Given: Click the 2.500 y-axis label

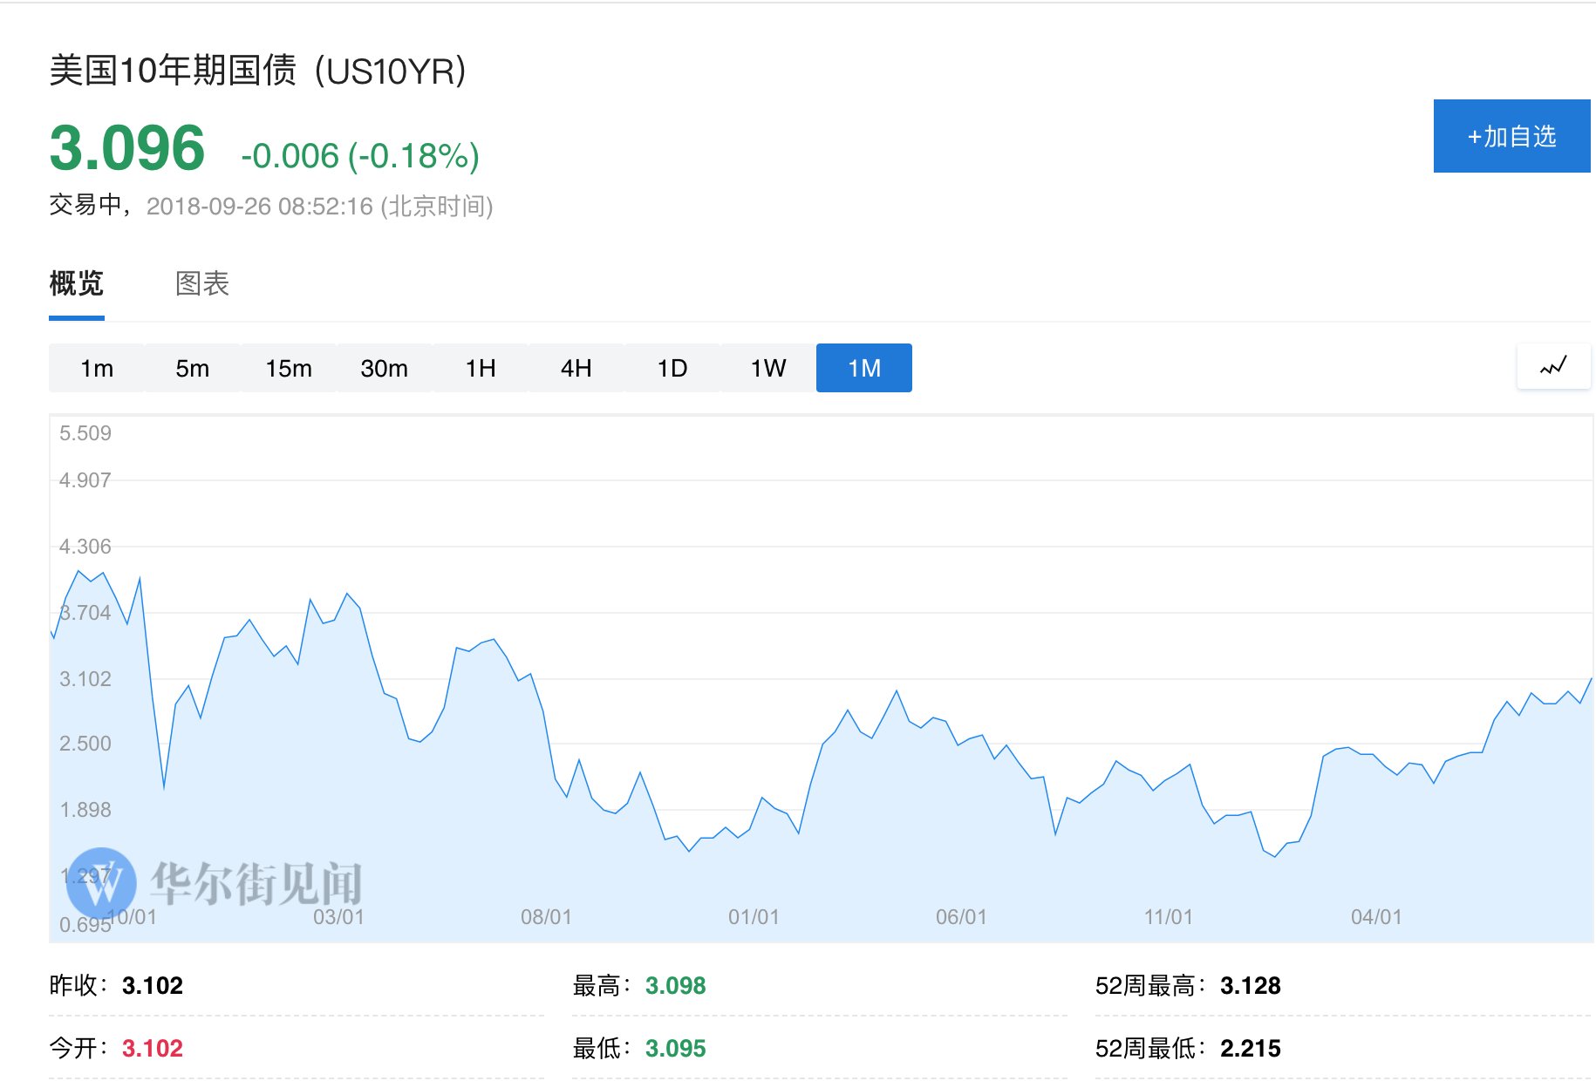Looking at the screenshot, I should point(85,744).
